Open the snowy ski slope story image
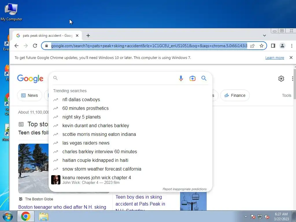This screenshot has width=296, height=222. point(34,169)
